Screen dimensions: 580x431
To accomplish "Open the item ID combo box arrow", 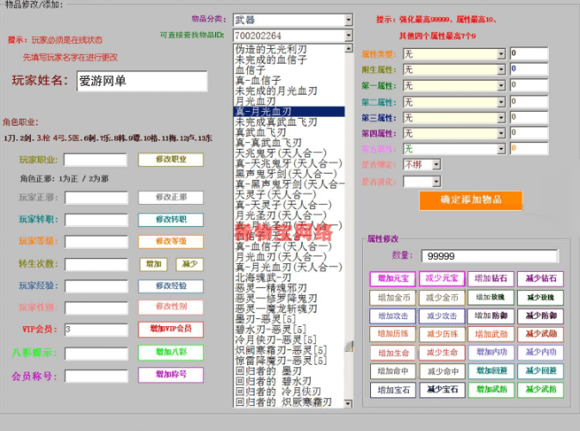I will pos(348,35).
